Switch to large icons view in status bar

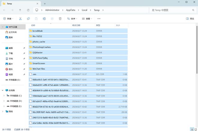(x=196, y=129)
